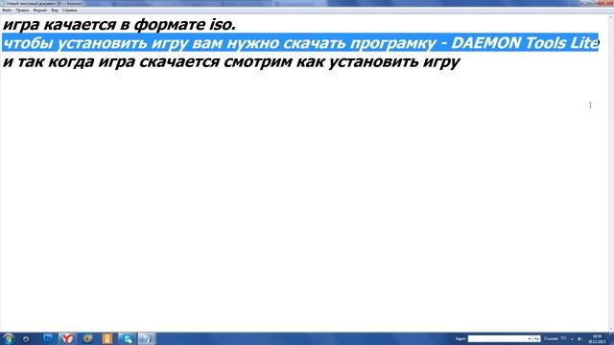Open the blue taskbar icon before Yandex

48,338
